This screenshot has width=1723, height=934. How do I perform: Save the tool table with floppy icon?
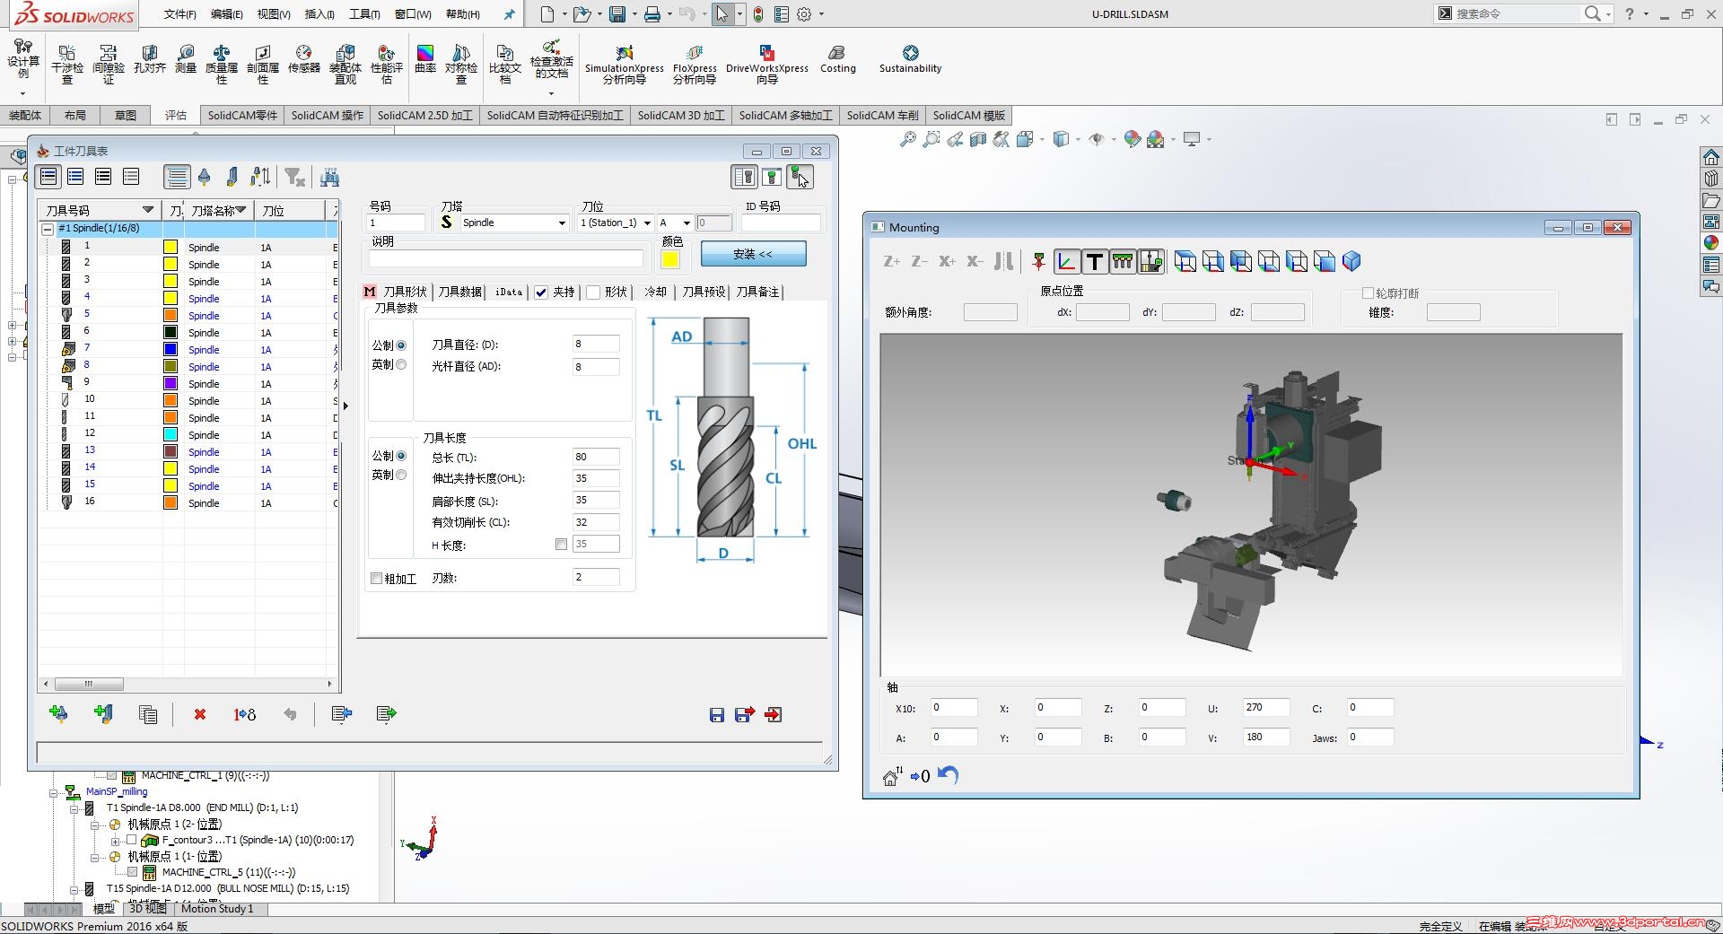(716, 715)
